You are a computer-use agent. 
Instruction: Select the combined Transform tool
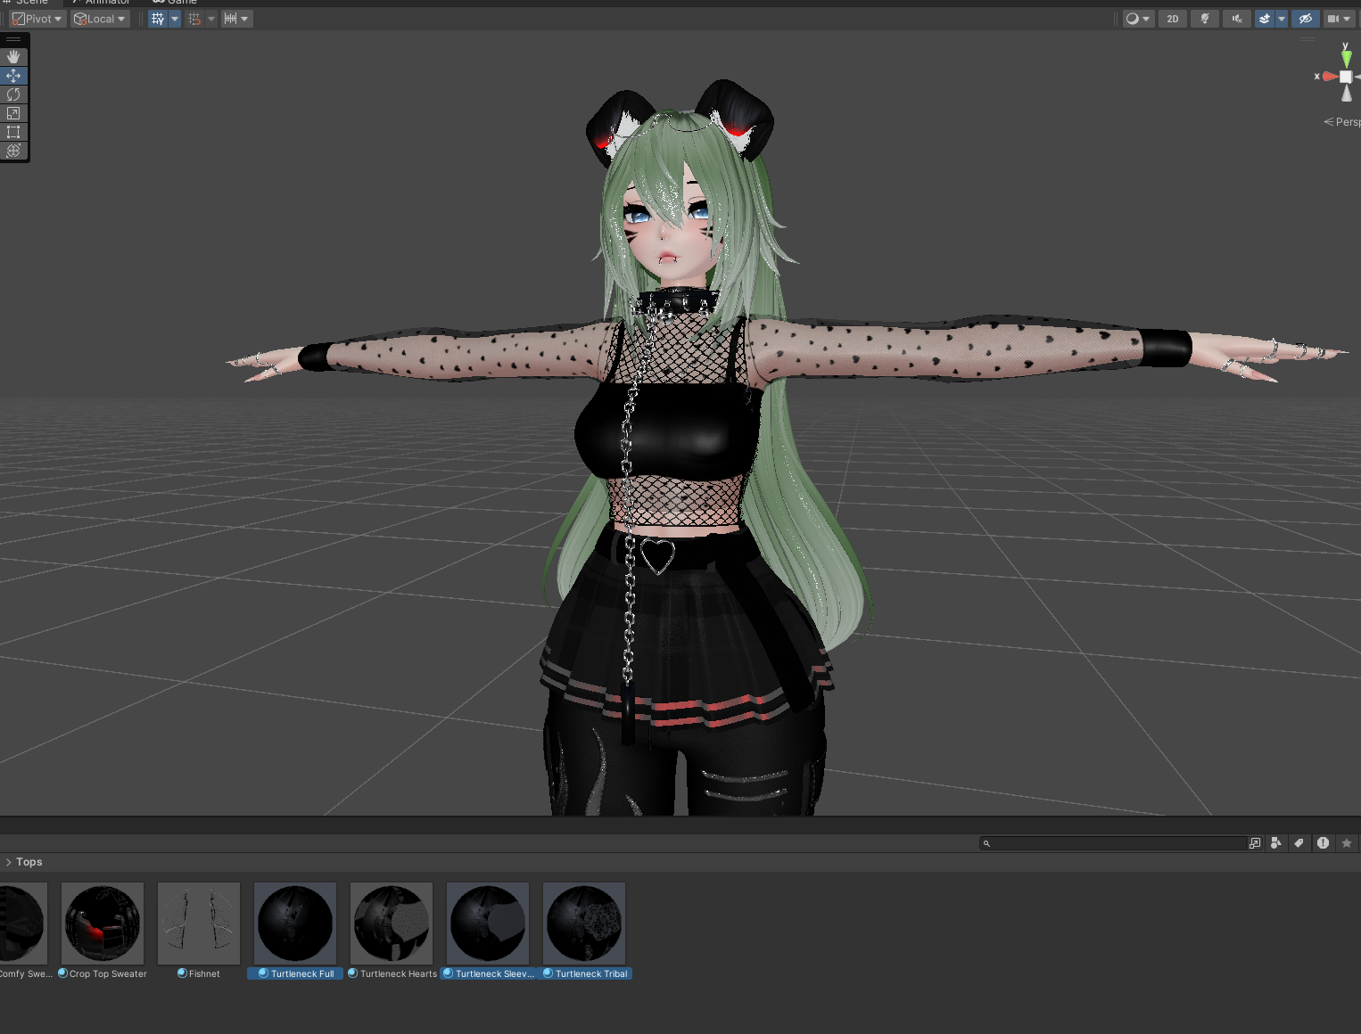point(13,151)
